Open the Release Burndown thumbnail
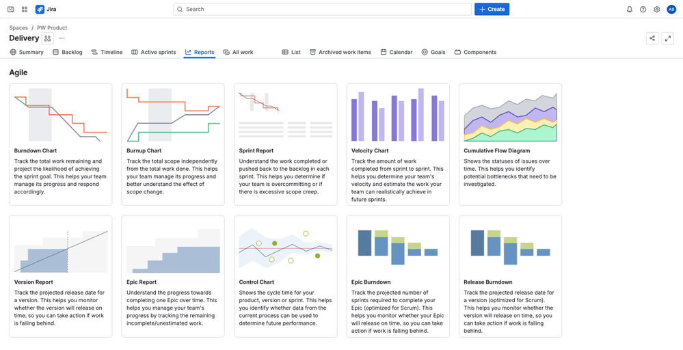This screenshot has height=350, width=683. pos(510,247)
